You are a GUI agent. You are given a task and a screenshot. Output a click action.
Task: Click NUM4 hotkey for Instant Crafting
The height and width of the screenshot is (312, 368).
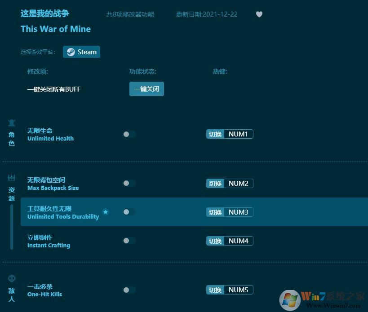pyautogui.click(x=238, y=241)
